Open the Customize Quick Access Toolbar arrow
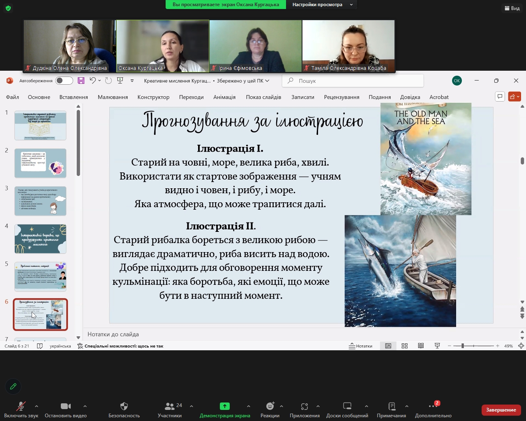Viewport: 526px width, 421px height. pos(132,81)
